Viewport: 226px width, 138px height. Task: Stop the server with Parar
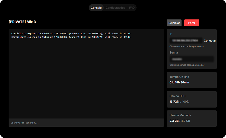click(x=192, y=23)
